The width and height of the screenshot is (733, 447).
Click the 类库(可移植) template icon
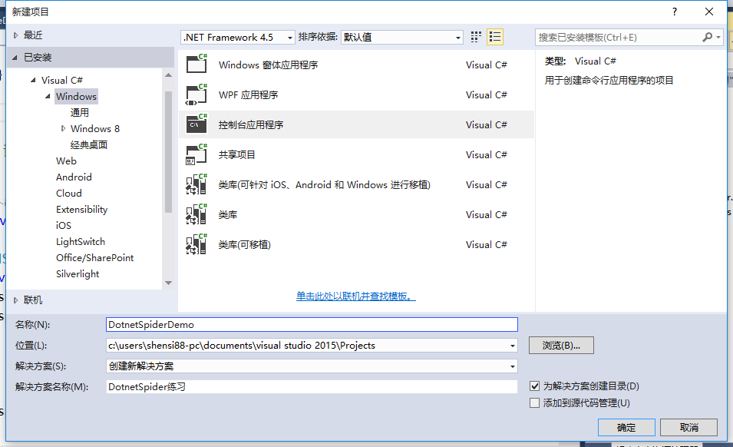point(196,244)
